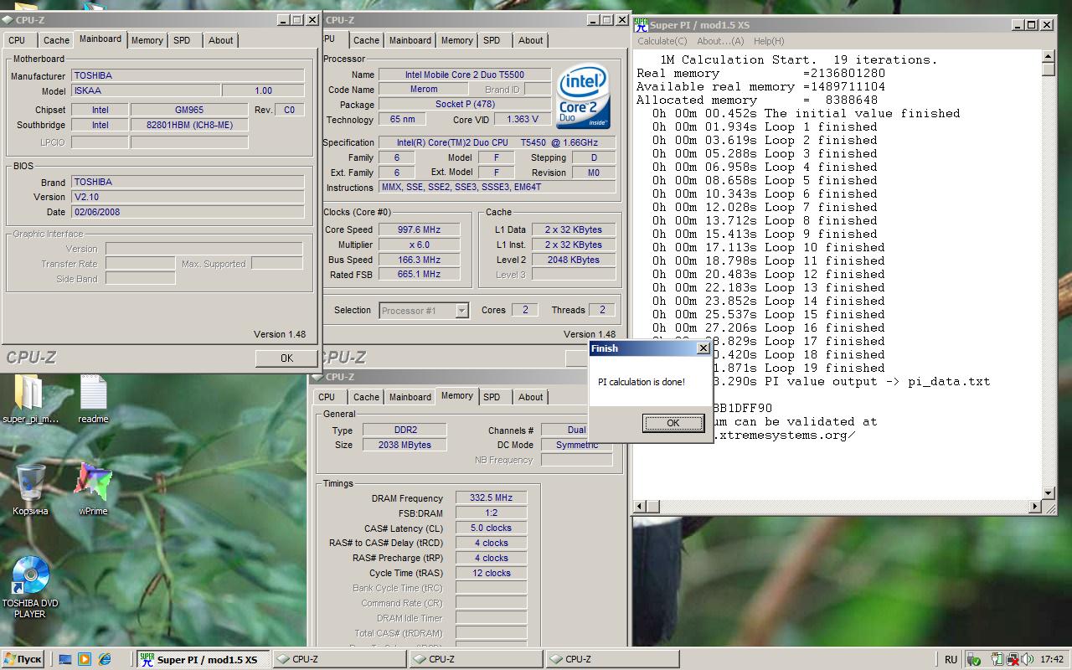The height and width of the screenshot is (670, 1072).
Task: Select About tab in the processor CPU-Z window
Action: (x=530, y=40)
